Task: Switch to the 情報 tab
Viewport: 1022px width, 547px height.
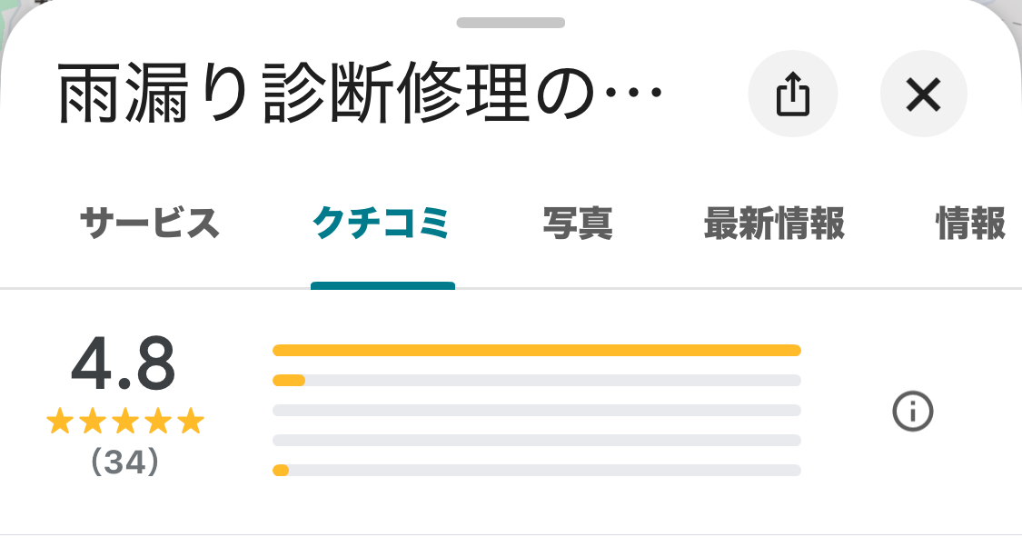Action: click(x=970, y=224)
